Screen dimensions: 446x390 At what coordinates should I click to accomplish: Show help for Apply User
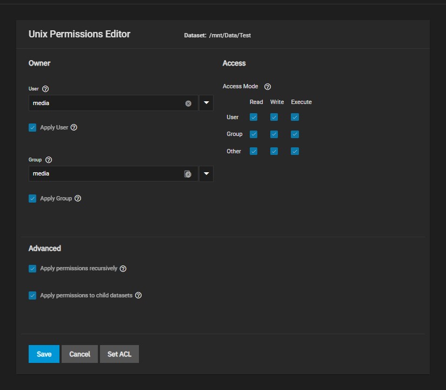pyautogui.click(x=74, y=127)
